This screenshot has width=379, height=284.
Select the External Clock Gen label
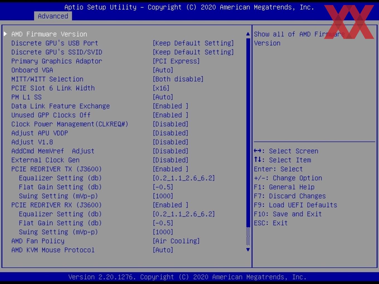pos(45,160)
